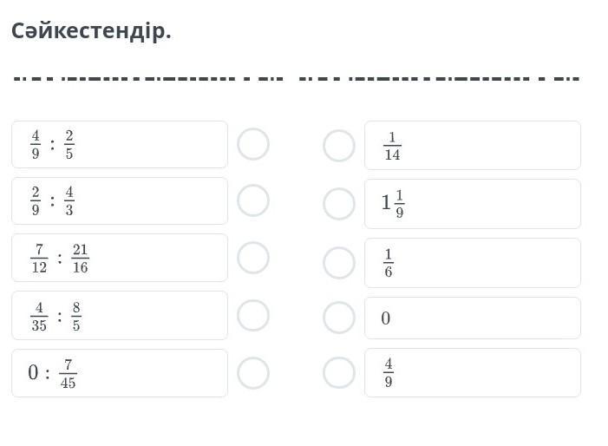Select the circle beside answer 1/6
This screenshot has width=608, height=446.
(339, 263)
